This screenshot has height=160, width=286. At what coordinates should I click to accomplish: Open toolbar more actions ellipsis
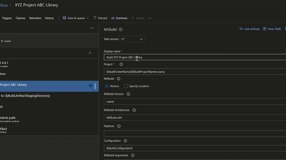point(150,18)
